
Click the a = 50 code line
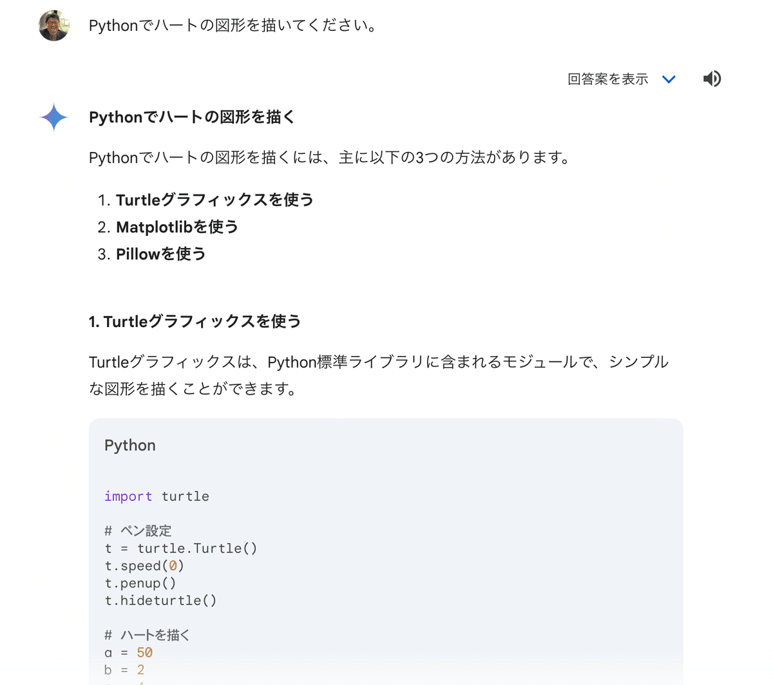pyautogui.click(x=128, y=653)
